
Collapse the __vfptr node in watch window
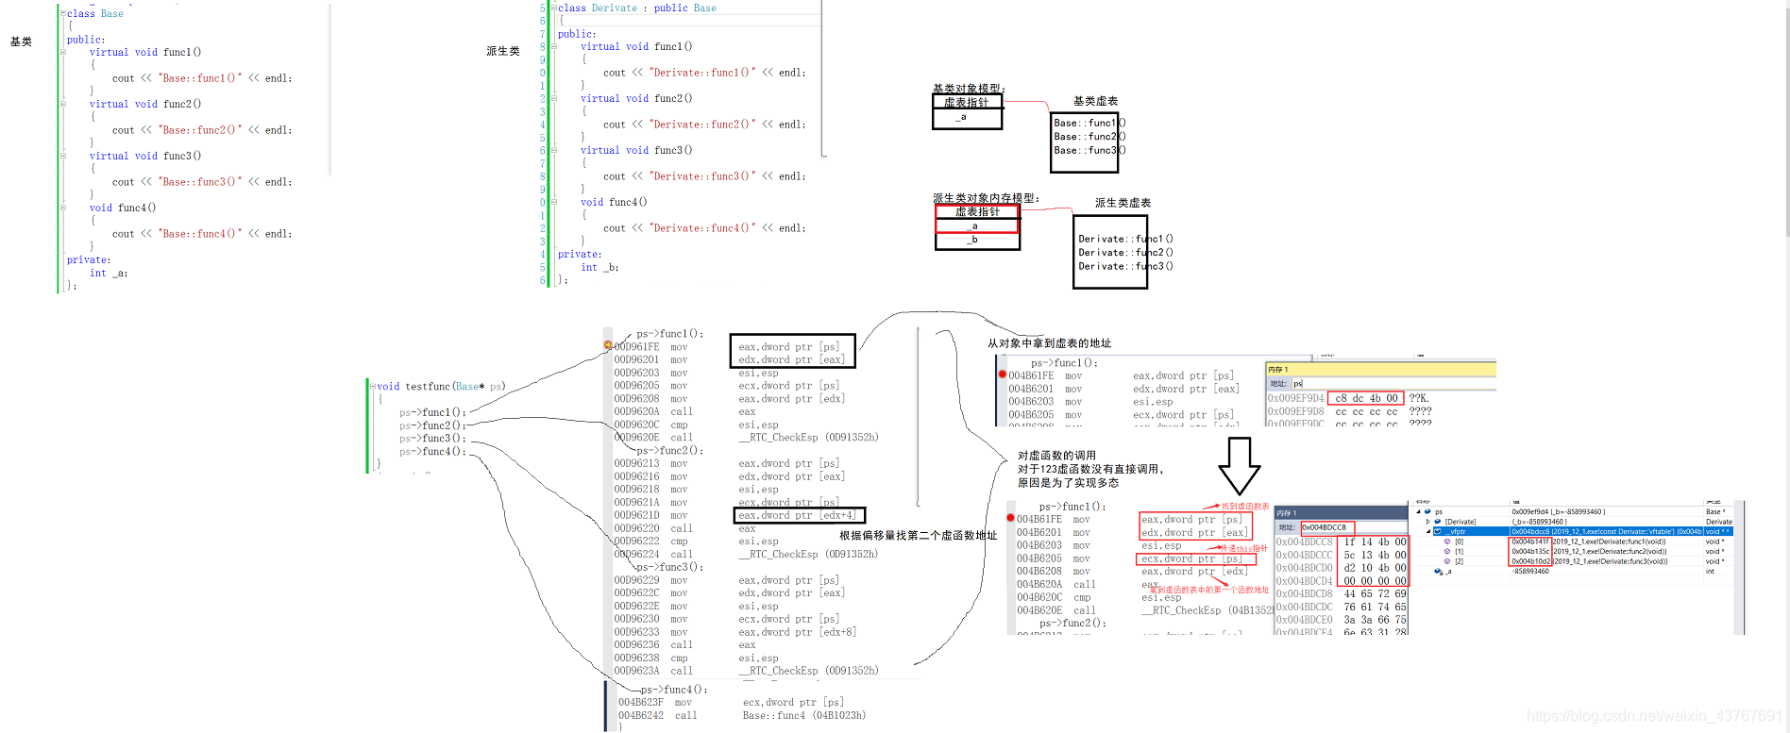[1427, 531]
